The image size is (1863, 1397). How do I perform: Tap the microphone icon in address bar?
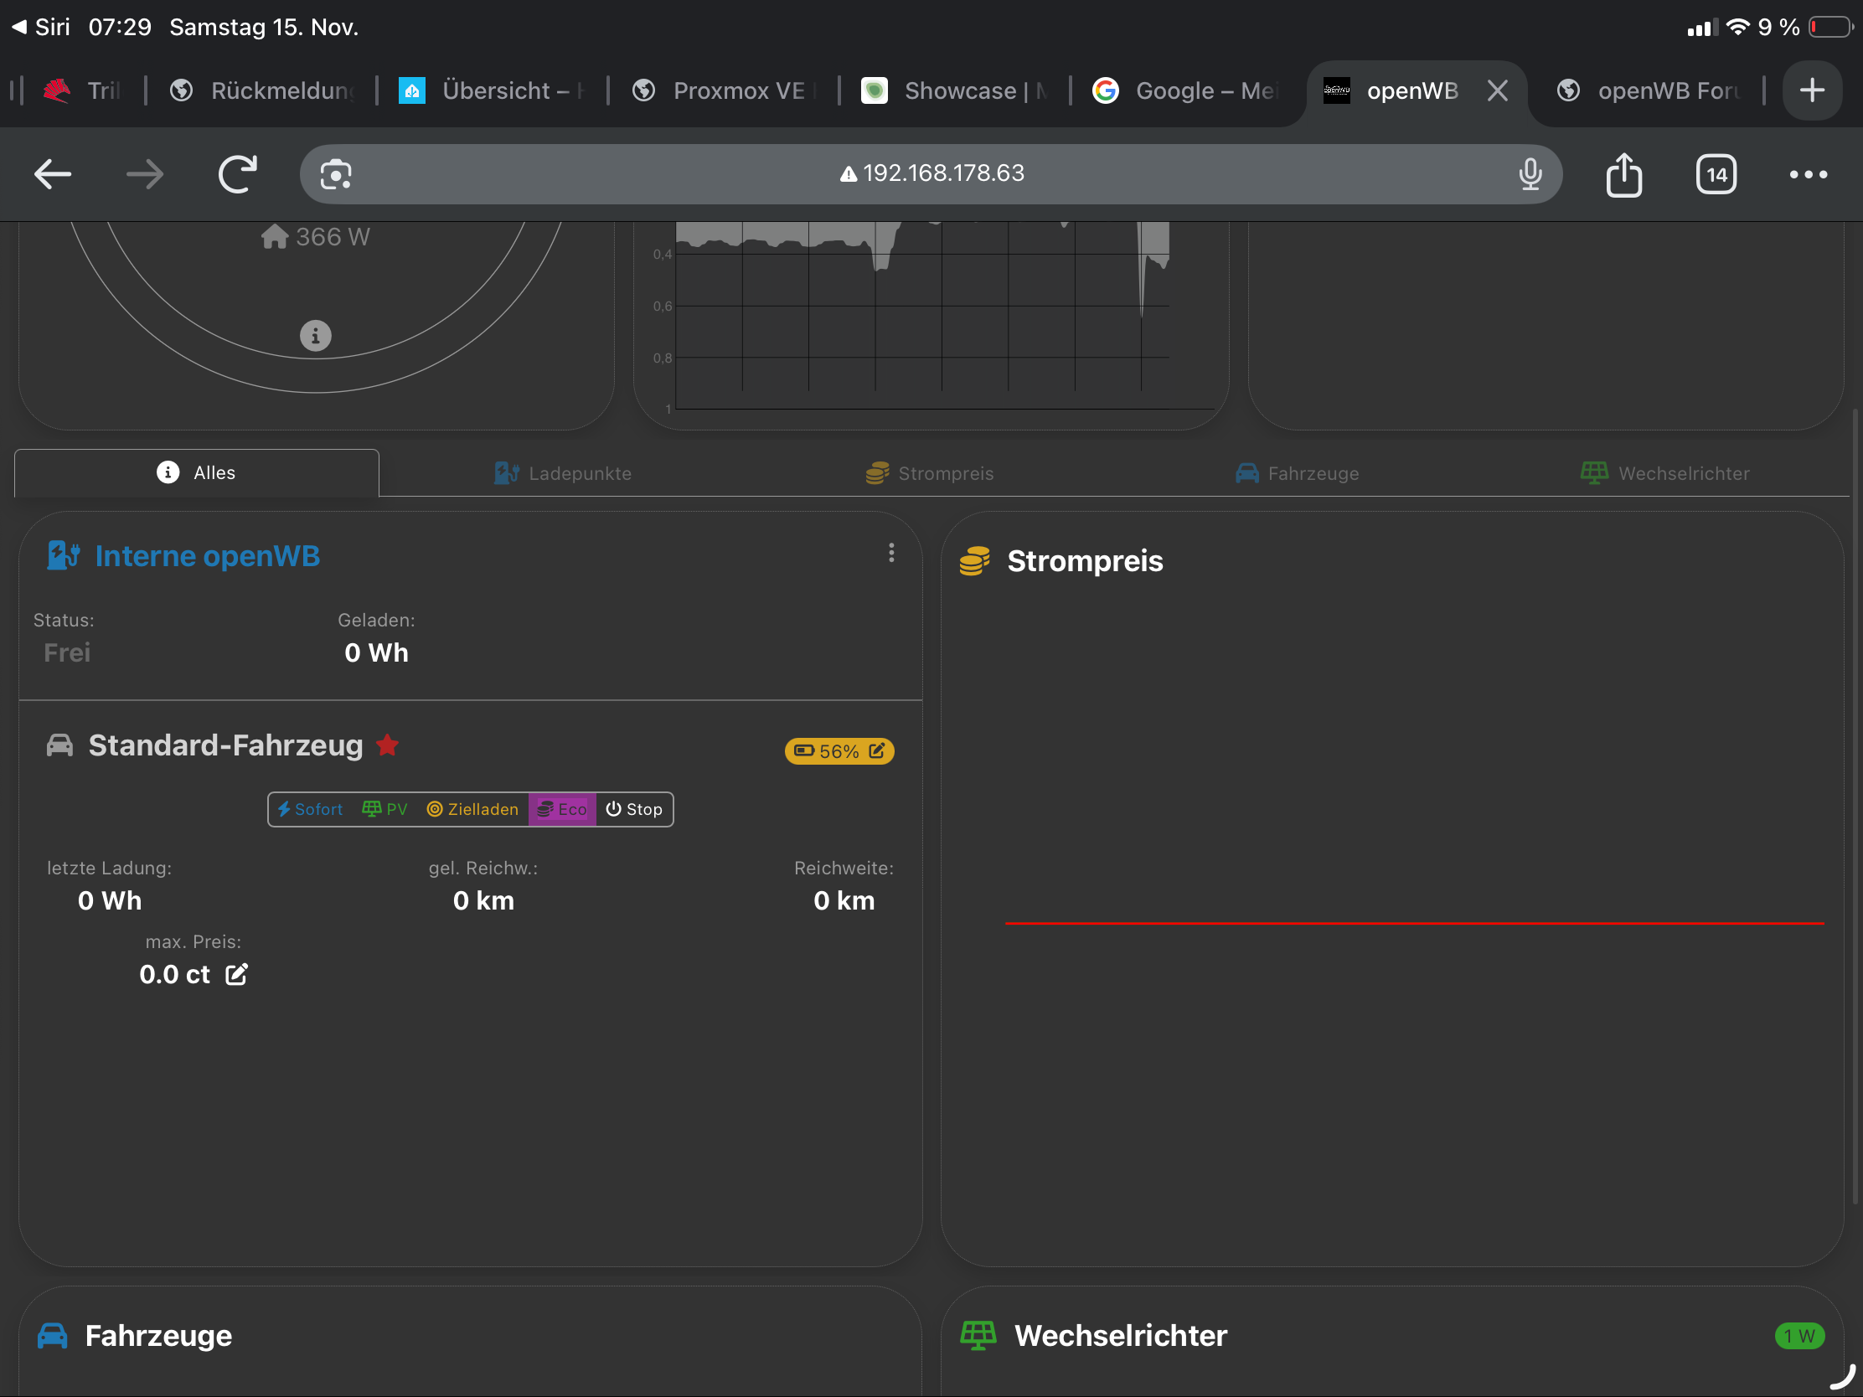click(x=1530, y=174)
